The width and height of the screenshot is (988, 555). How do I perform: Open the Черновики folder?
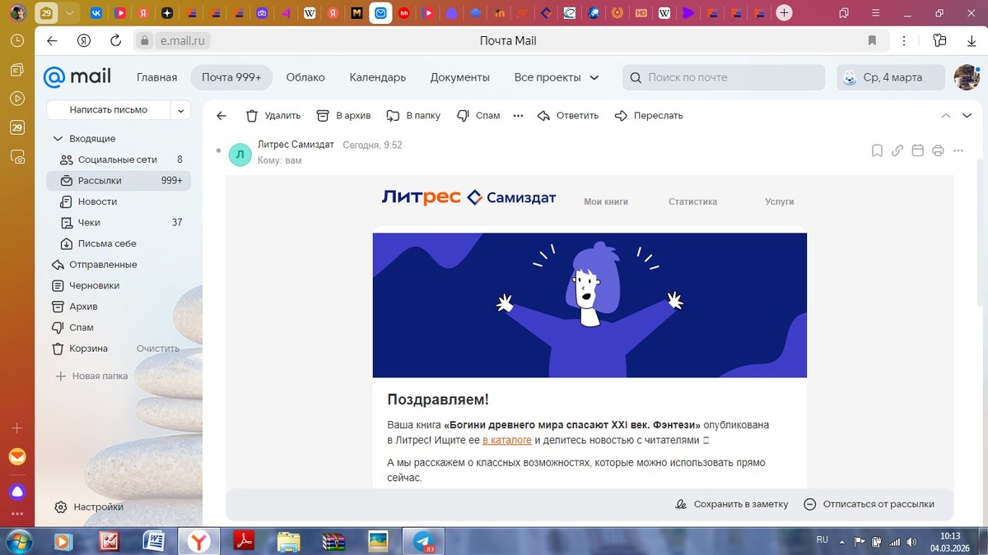pos(119,285)
